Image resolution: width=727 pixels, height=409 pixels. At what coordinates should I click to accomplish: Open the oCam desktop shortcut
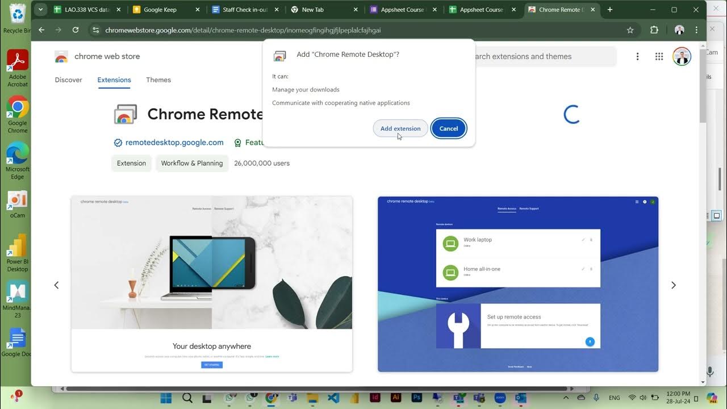pos(18,204)
